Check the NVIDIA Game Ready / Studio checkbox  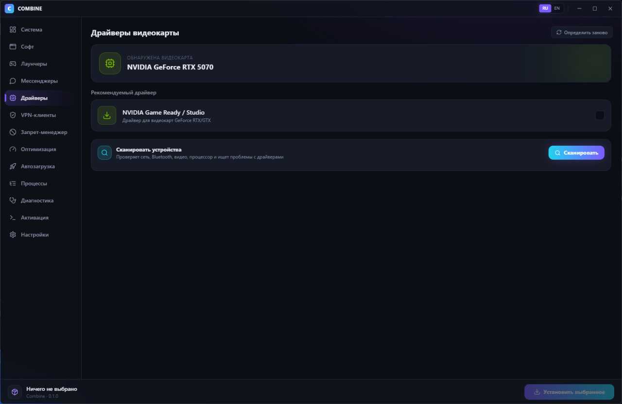tap(600, 116)
